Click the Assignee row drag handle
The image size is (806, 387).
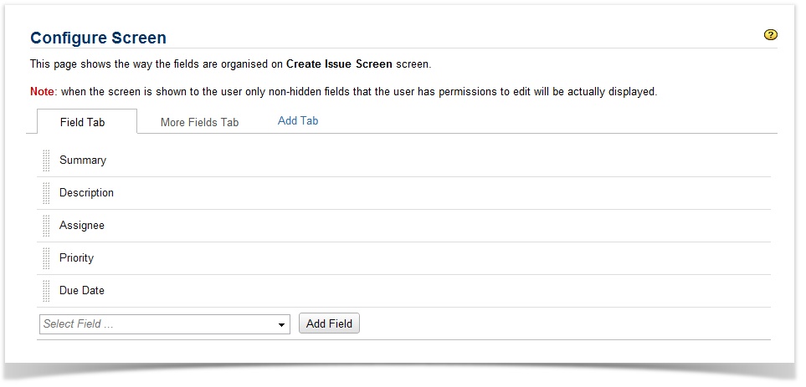46,226
